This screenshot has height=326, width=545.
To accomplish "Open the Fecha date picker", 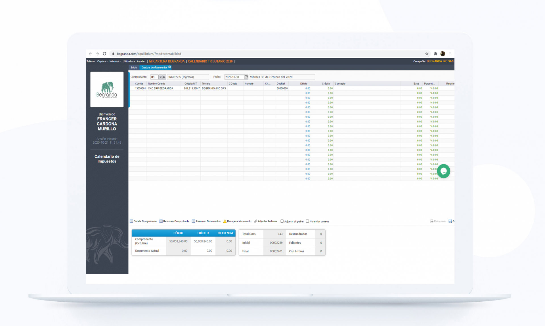I will 246,77.
